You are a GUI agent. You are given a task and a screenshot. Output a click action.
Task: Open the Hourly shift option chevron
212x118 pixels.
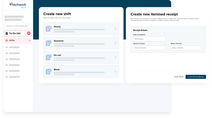pos(115,29)
